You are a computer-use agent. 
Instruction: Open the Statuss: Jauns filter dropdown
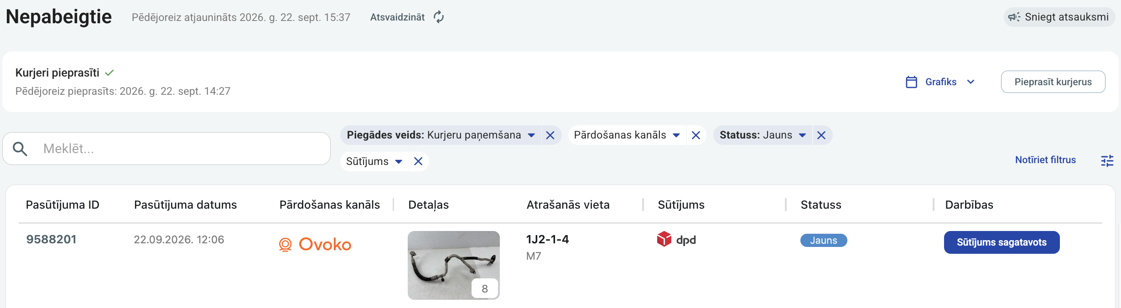point(802,135)
